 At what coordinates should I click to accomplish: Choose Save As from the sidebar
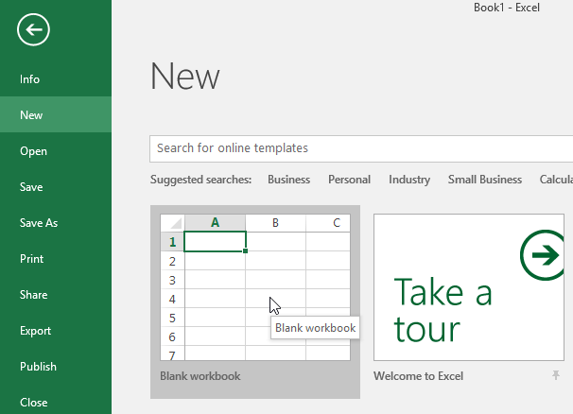39,223
